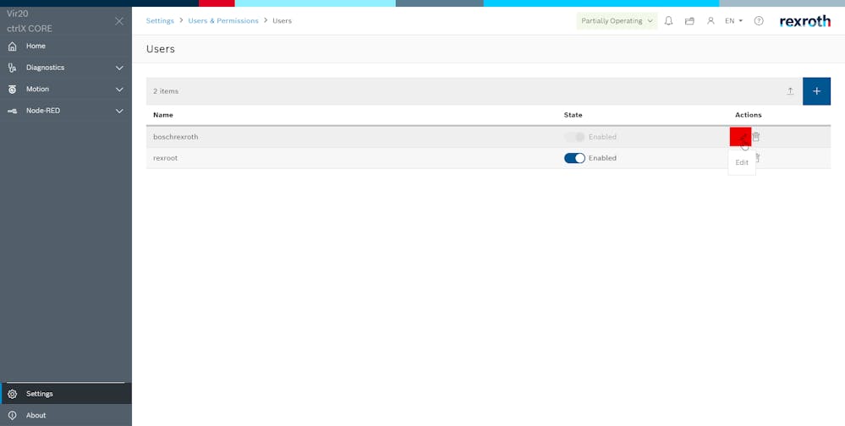
Task: Add a new user with plus button
Action: 816,91
